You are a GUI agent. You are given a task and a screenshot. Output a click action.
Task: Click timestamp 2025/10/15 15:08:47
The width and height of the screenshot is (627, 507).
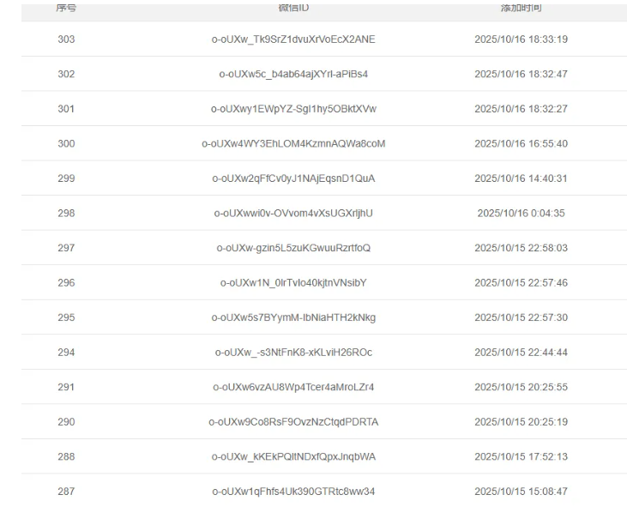(x=521, y=492)
